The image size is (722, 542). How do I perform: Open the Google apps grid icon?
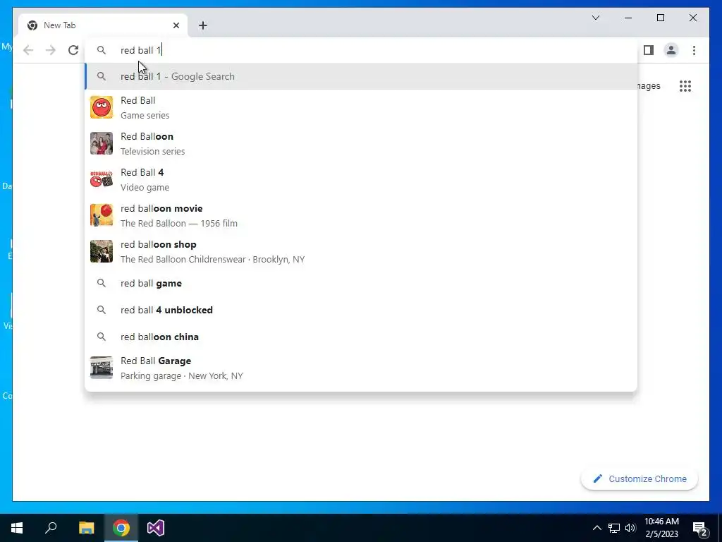point(685,85)
